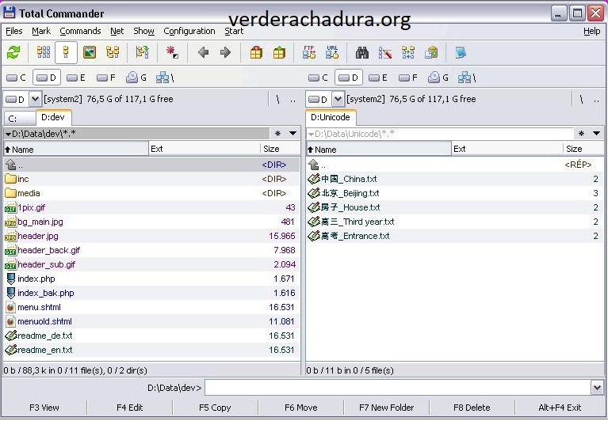Switch to the C: tab in left panel

(19, 119)
